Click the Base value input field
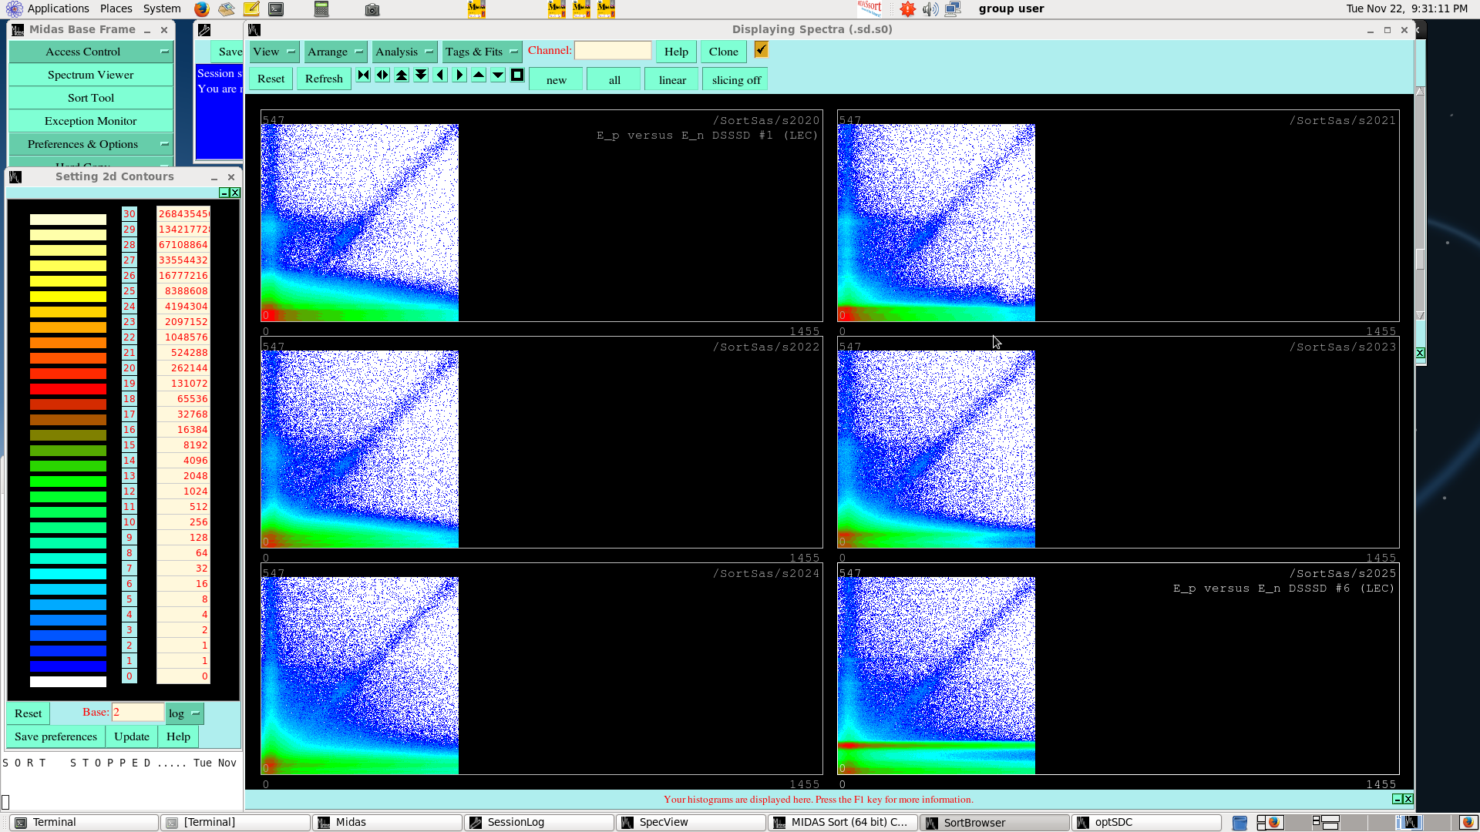The width and height of the screenshot is (1480, 832). point(138,712)
